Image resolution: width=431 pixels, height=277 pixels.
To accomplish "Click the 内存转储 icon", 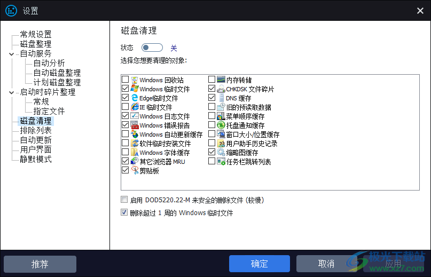I will pyautogui.click(x=221, y=80).
